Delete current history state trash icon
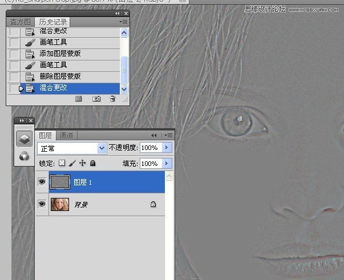This screenshot has width=344, height=280. pos(112,99)
